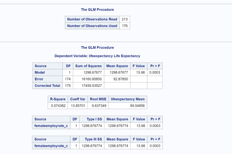Screen dimensions: 232x154
Task: Select the Coeff Var value 13.85701
Action: [78, 106]
